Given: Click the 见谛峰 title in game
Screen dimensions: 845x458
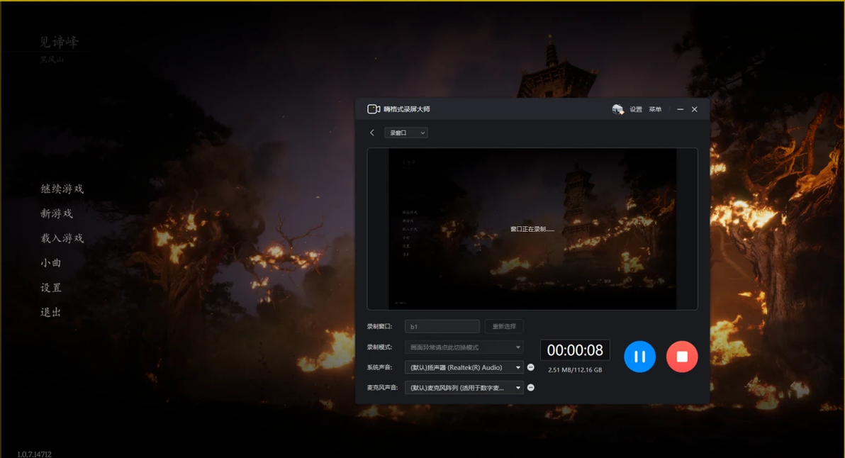Looking at the screenshot, I should (x=59, y=42).
